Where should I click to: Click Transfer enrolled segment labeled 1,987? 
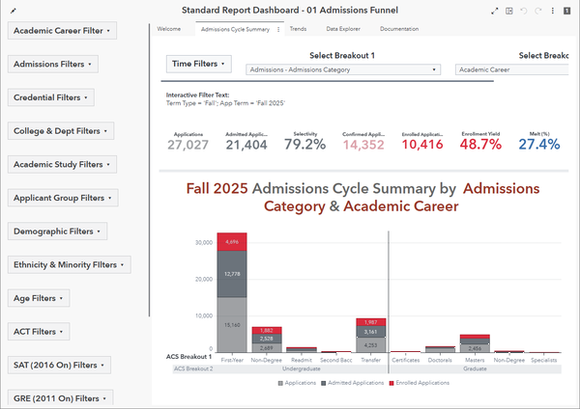tap(370, 322)
